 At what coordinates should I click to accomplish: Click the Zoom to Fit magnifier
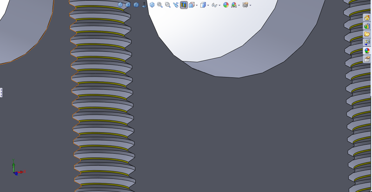(x=160, y=5)
